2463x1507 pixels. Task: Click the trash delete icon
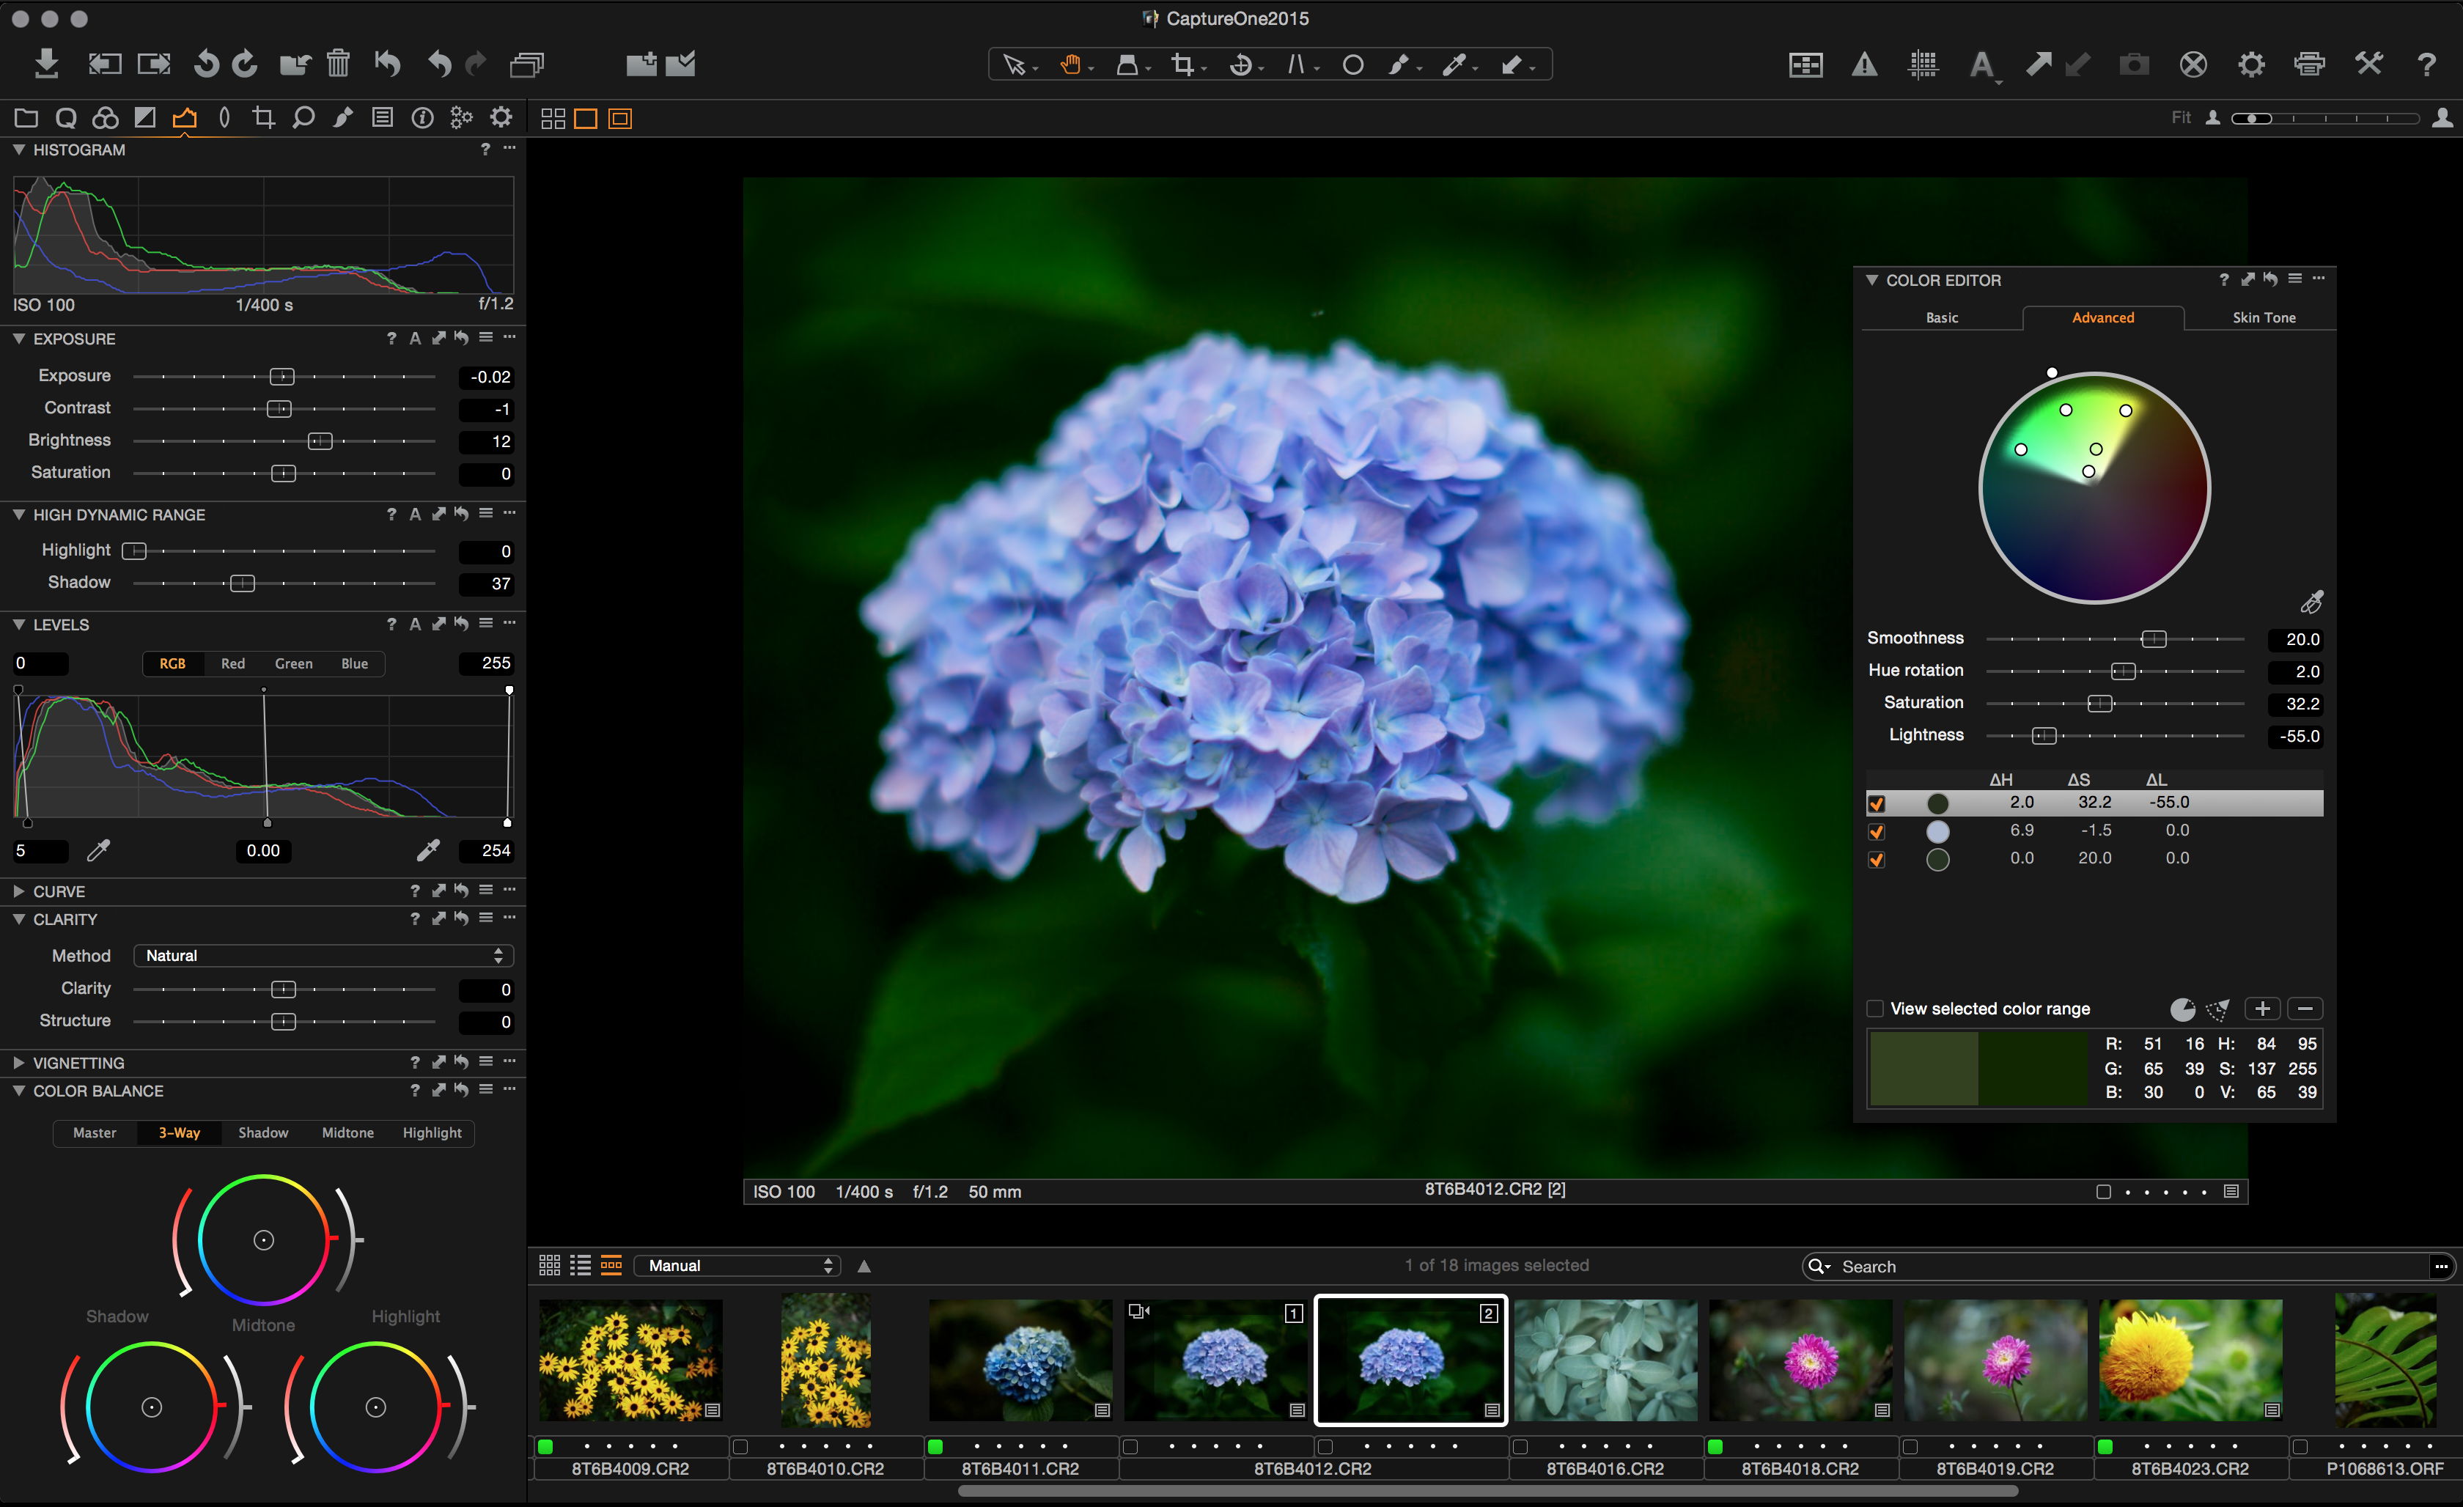click(x=338, y=64)
